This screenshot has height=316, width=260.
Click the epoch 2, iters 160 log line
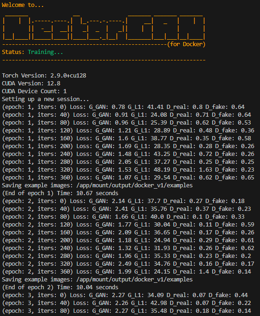pos(128,233)
